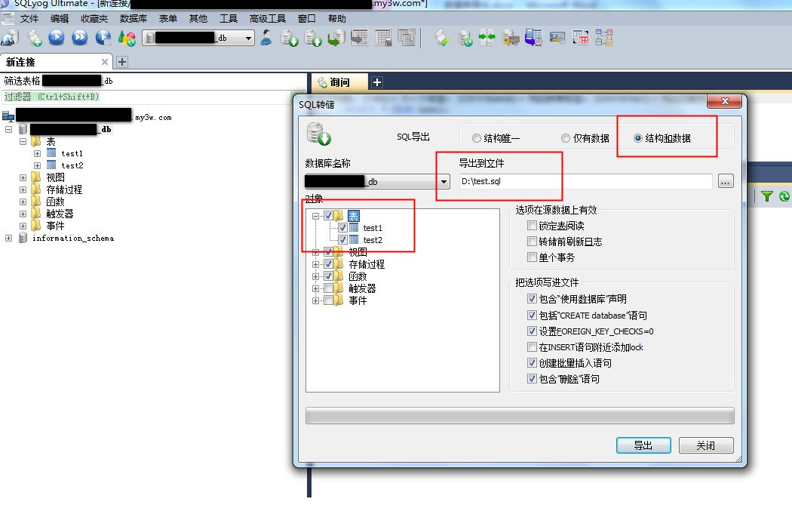This screenshot has width=792, height=505.
Task: Click the Schema Designer icon in toolbar
Action: [x=603, y=37]
